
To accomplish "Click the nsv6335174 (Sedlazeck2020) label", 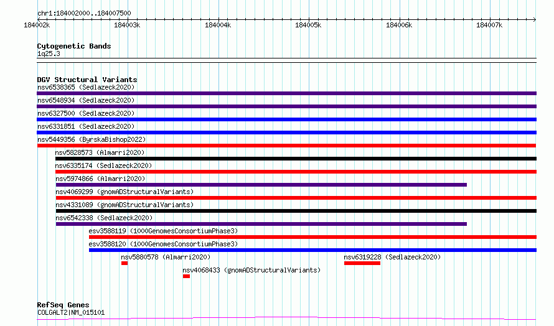I will tap(103, 165).
